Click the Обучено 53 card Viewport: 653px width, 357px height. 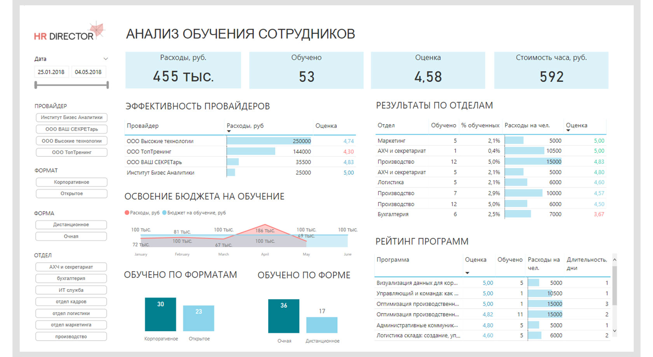pyautogui.click(x=306, y=70)
